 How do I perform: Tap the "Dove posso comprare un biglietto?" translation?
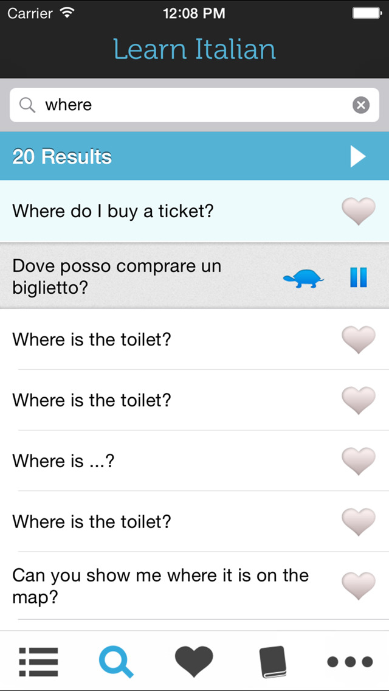pyautogui.click(x=117, y=277)
